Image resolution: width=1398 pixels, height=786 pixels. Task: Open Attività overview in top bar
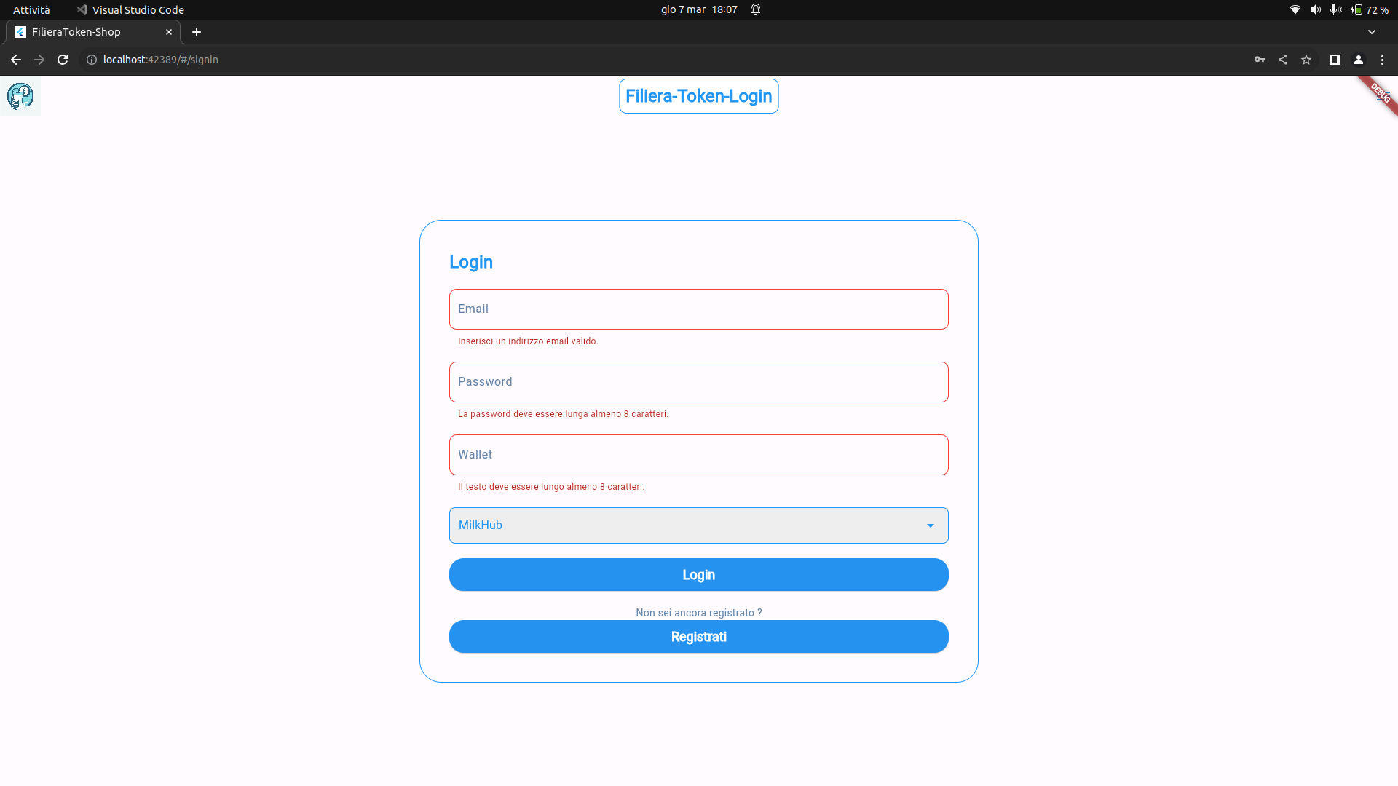(31, 9)
